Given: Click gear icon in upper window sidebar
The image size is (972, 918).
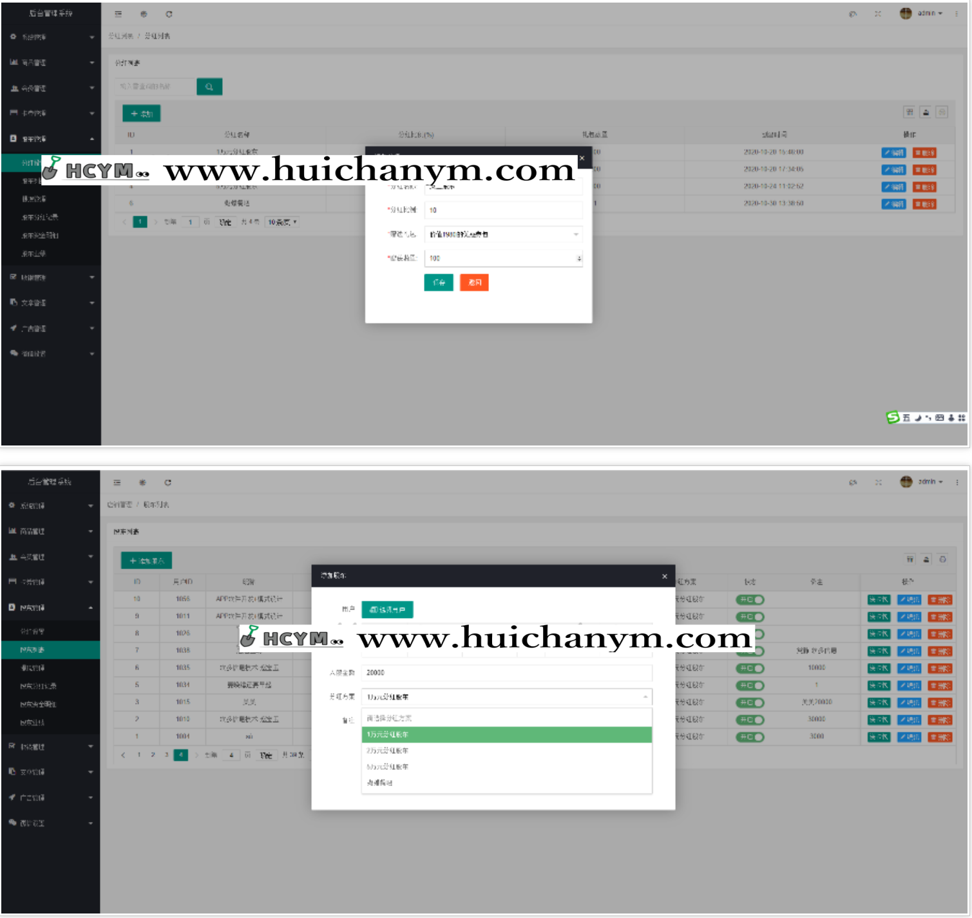Looking at the screenshot, I should 13,37.
